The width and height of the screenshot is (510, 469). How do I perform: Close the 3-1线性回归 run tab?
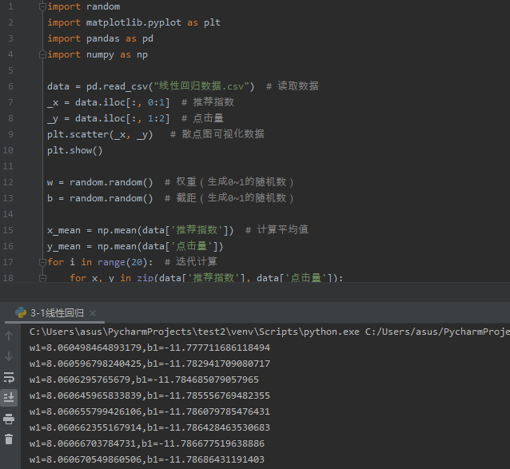(x=93, y=313)
